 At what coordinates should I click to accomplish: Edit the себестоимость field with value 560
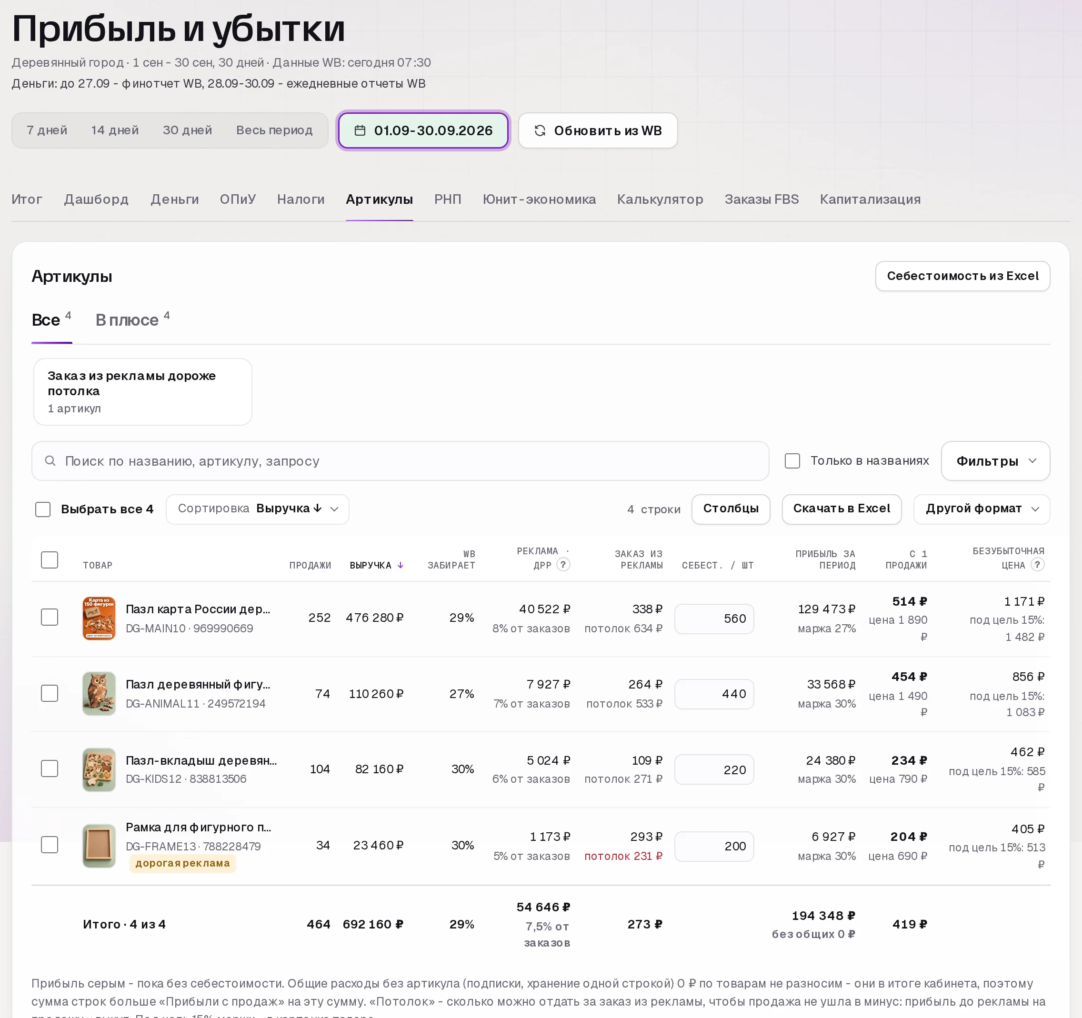coord(714,619)
